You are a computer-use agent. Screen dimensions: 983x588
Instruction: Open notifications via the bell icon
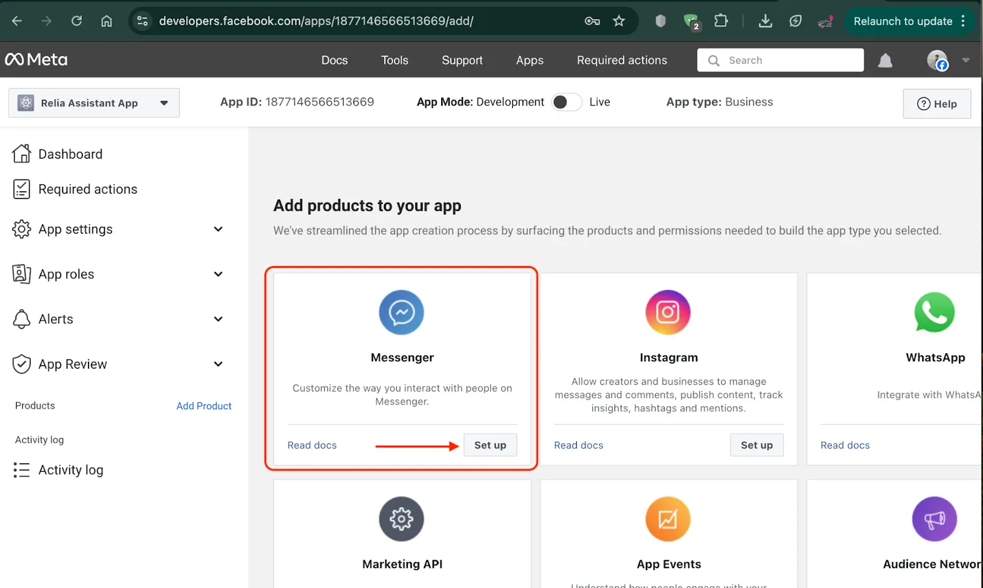coord(885,60)
